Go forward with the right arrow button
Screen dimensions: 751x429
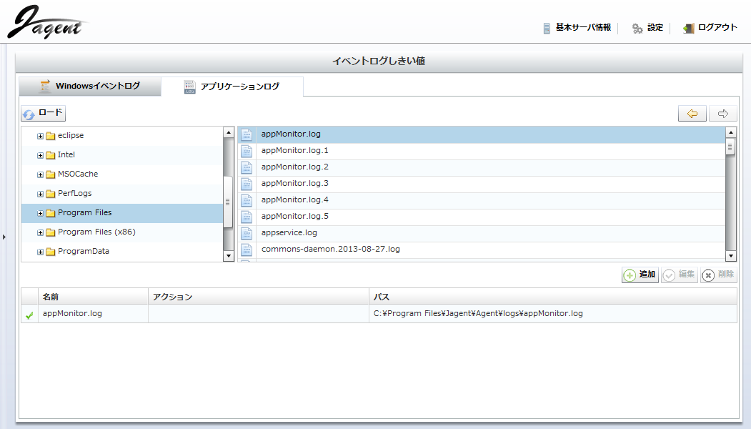(723, 114)
